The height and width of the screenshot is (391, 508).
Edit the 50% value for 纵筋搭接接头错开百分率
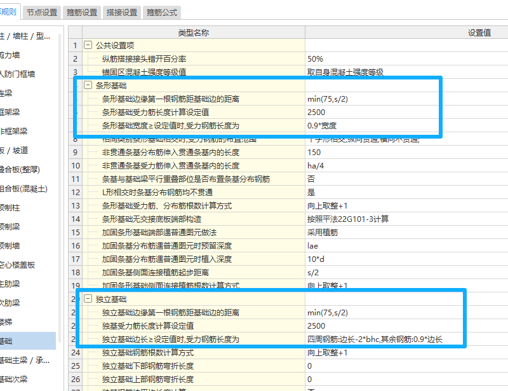[x=406, y=58]
